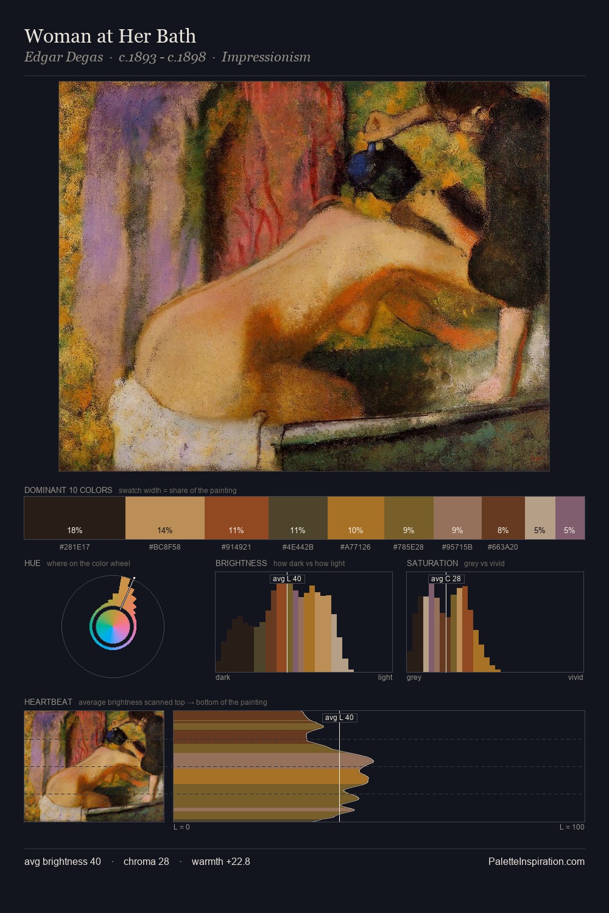Pick the #95715B mauve-brown swatch

(457, 518)
